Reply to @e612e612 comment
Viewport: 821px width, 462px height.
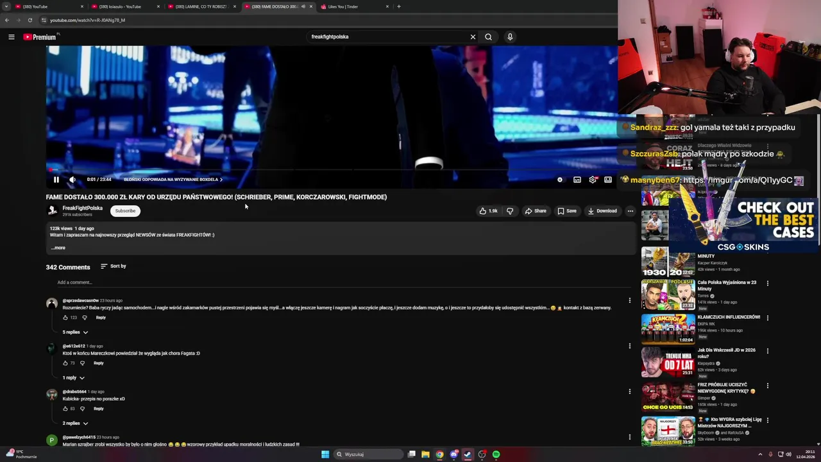98,363
